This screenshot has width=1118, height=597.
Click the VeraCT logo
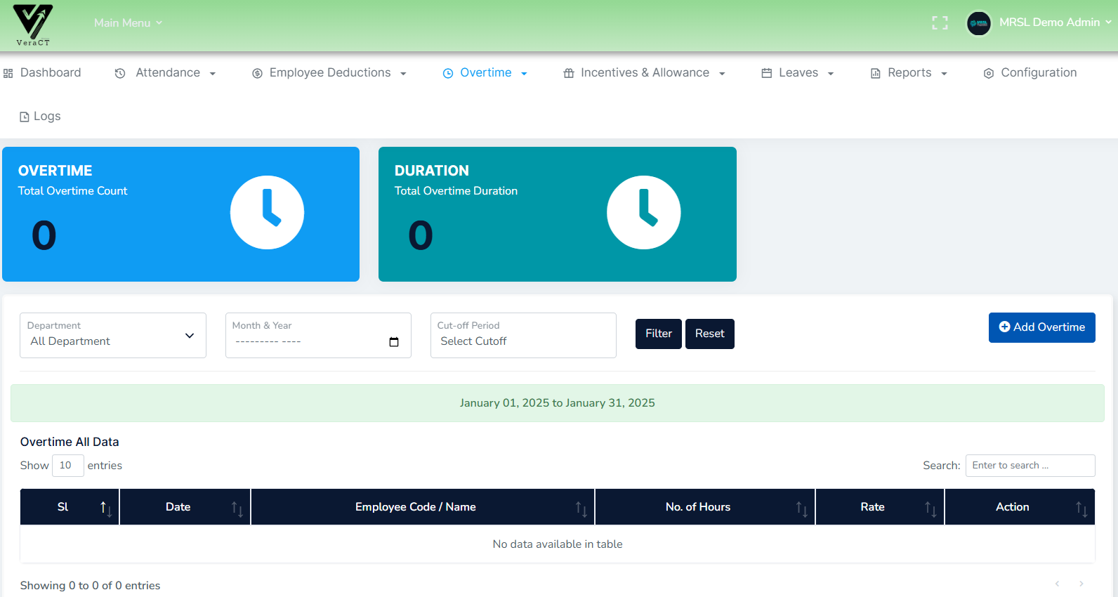tap(33, 25)
